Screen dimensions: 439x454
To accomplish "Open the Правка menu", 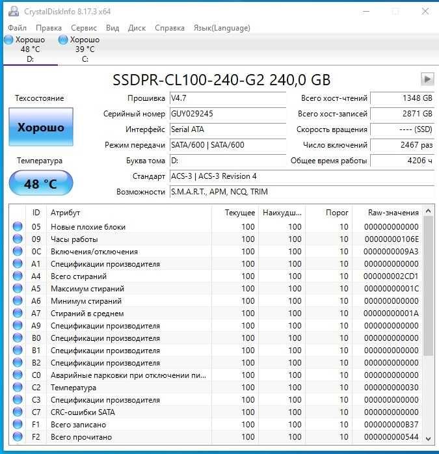I will pyautogui.click(x=49, y=28).
